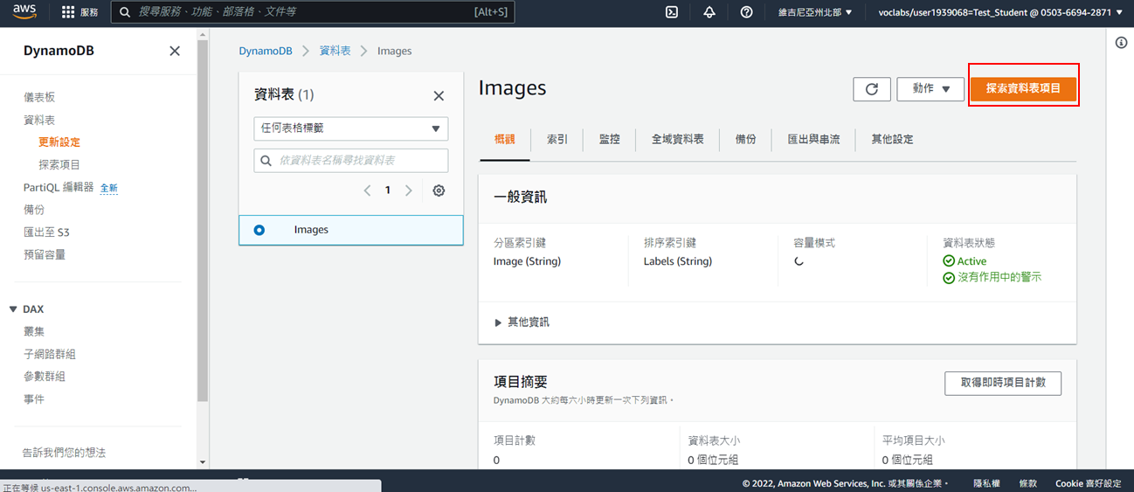Go to previous page of tables
Viewport: 1134px width, 492px height.
point(367,190)
